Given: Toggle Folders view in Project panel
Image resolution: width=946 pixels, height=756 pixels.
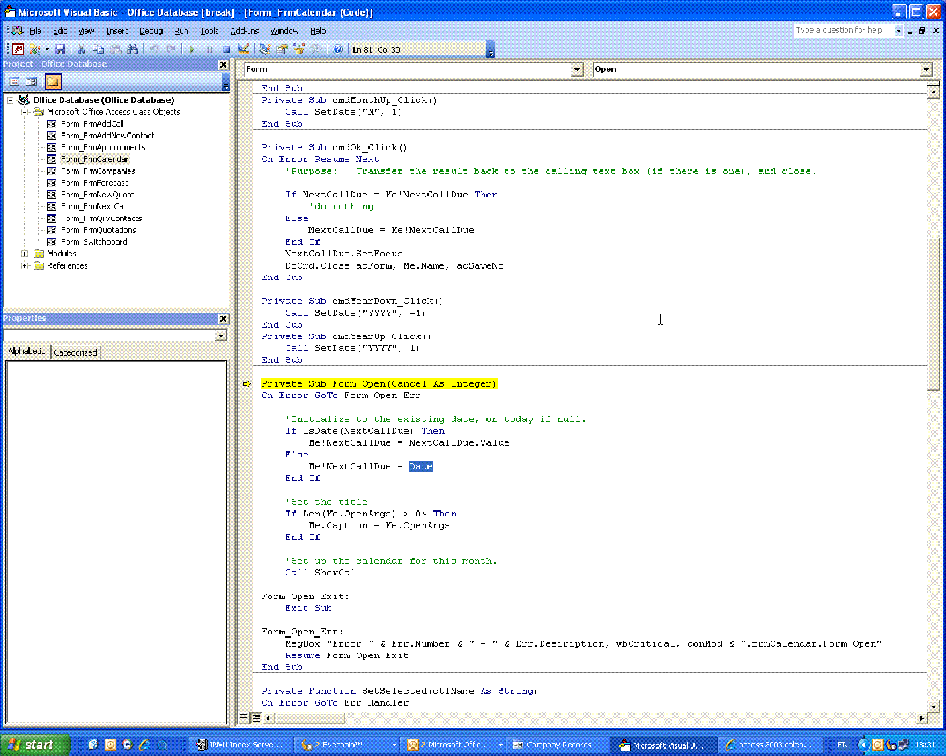Looking at the screenshot, I should point(52,81).
